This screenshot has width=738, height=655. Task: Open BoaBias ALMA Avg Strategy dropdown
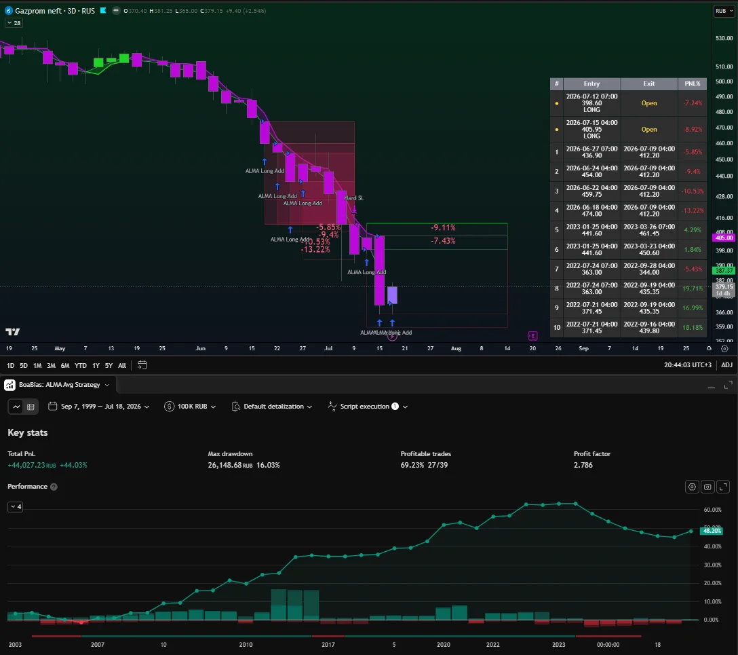107,385
